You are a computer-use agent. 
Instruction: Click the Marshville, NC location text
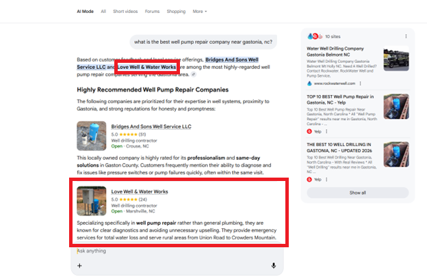click(x=140, y=211)
